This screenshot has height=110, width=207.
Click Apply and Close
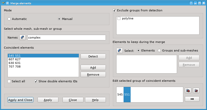pos(20,100)
